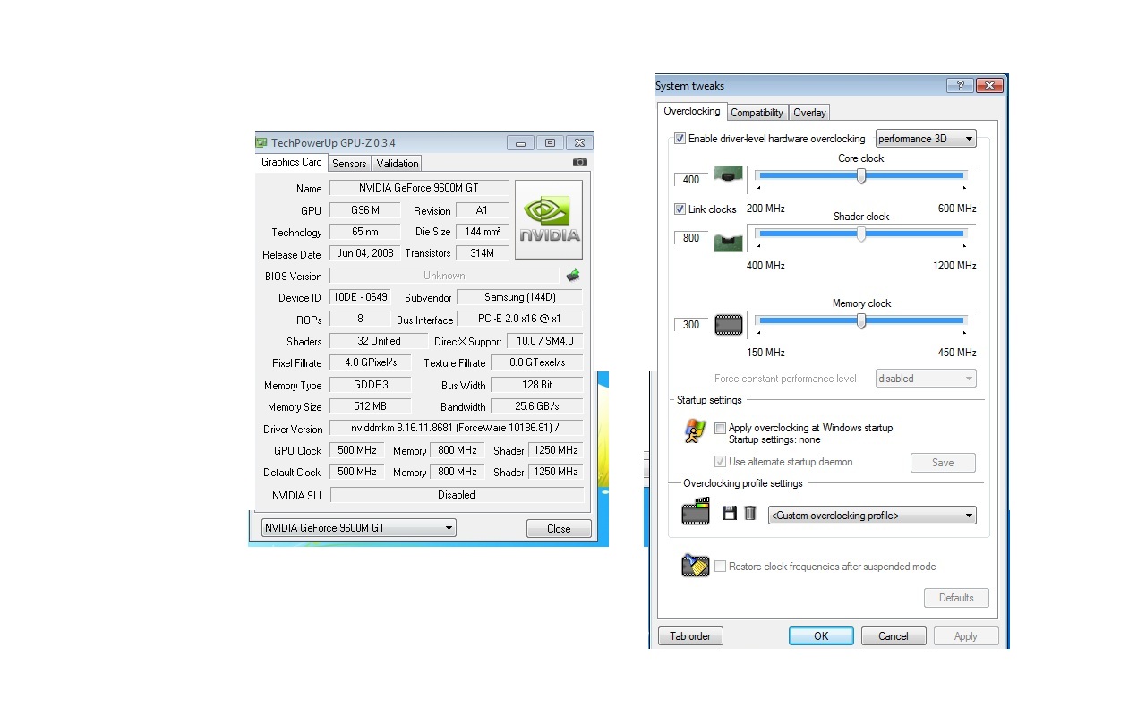
Task: Click the Windows startup settings icon
Action: [x=695, y=432]
